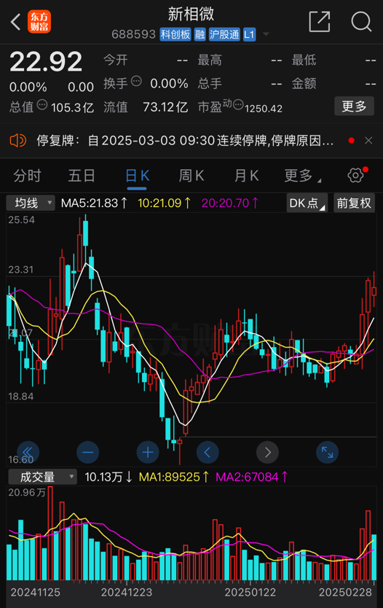The width and height of the screenshot is (383, 608).
Task: Switch to 月K tab
Action: 246,176
